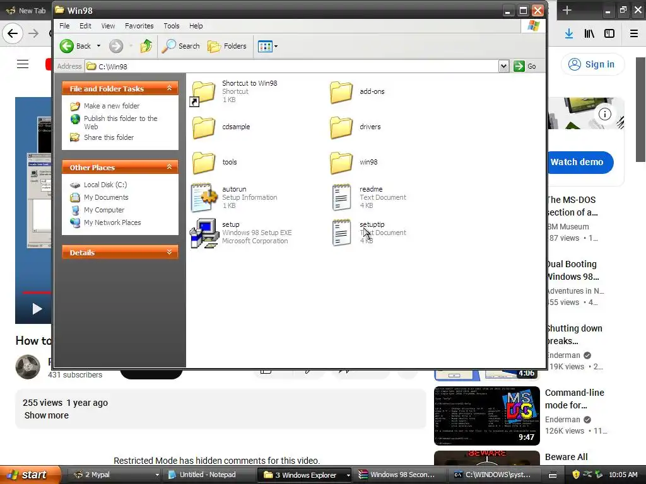This screenshot has width=646, height=484.
Task: Click the Windows flag logo in Explorer
Action: click(534, 26)
